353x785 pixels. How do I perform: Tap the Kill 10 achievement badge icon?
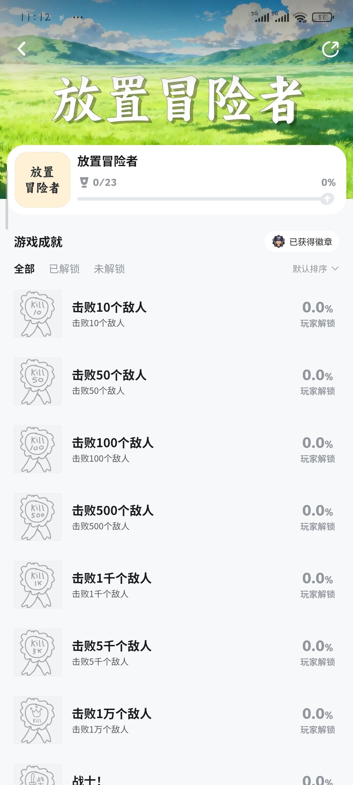(x=37, y=314)
